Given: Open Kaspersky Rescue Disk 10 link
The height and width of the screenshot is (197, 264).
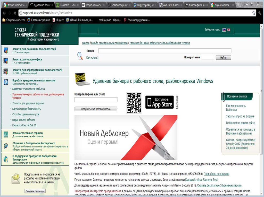Looking at the screenshot, I should click(24, 125).
